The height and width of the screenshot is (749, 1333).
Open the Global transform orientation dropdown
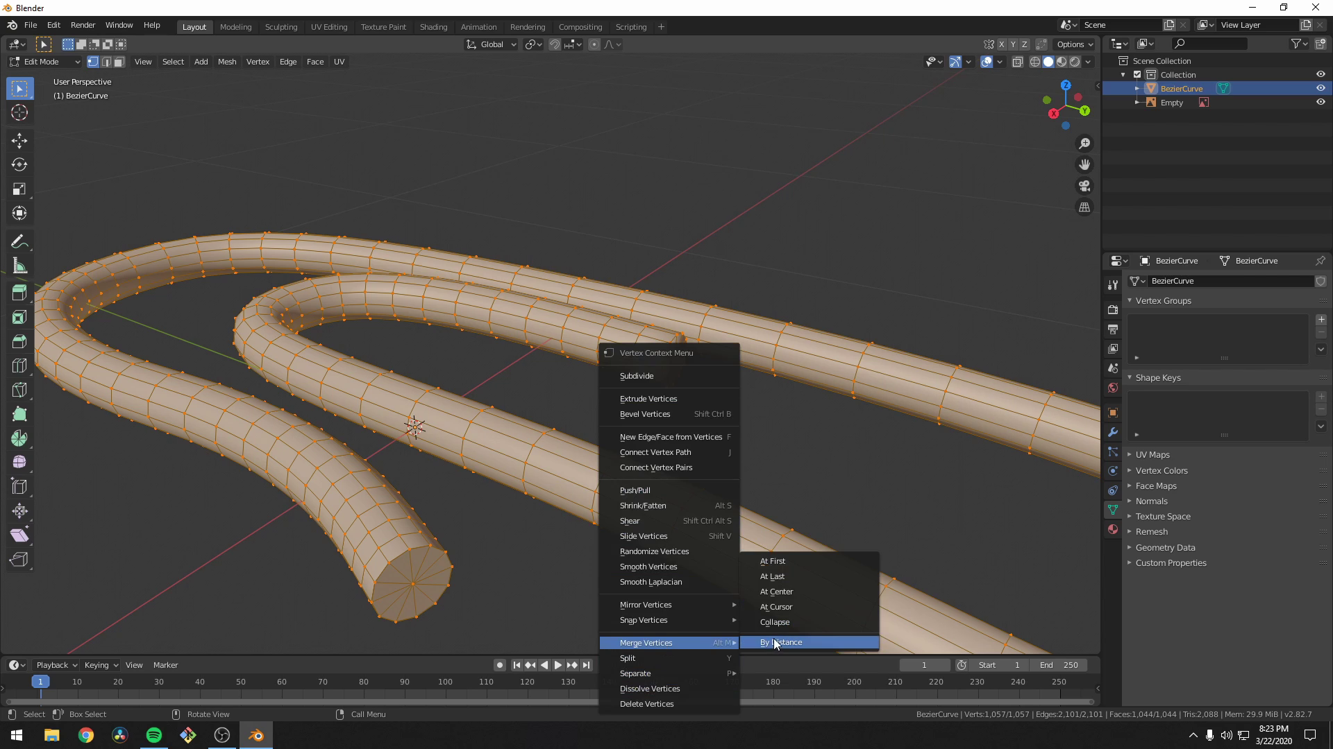point(491,44)
